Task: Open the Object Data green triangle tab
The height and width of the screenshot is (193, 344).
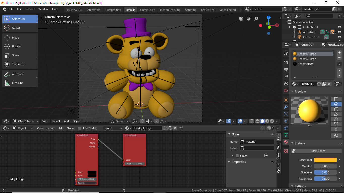Action: click(x=286, y=135)
